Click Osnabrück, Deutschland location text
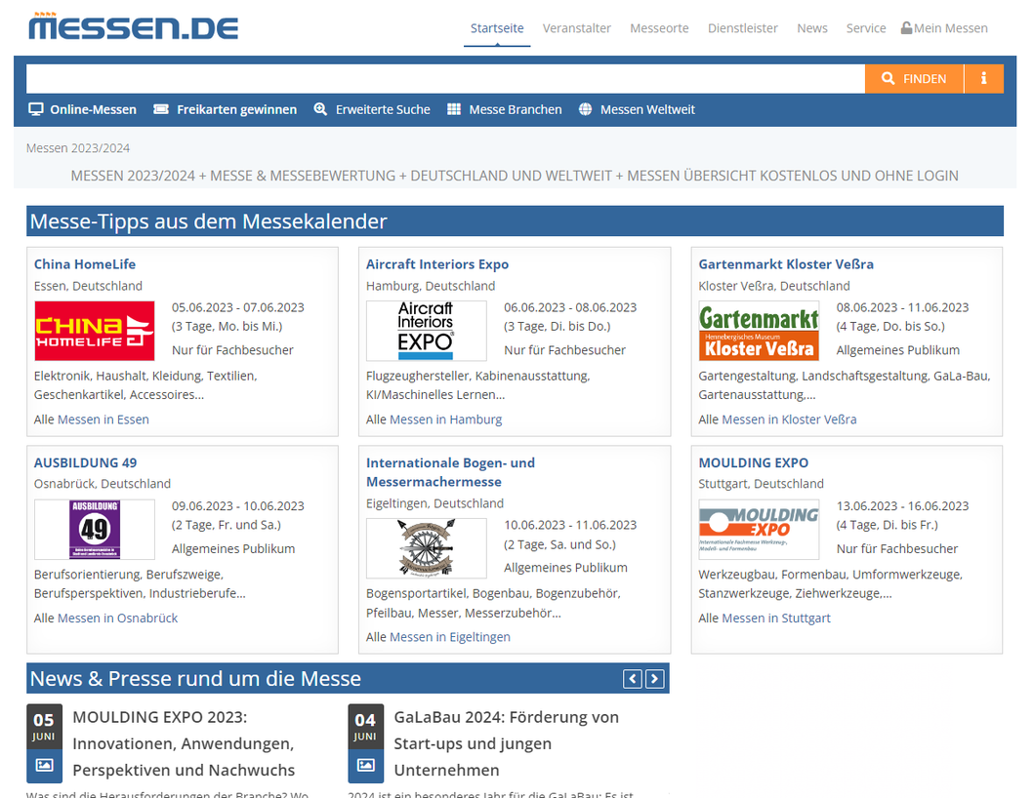Screen dimensions: 1033x798 [x=103, y=483]
